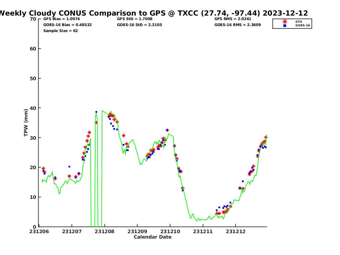
Task: Click the x-axis tick label 231207
Action: coord(72,231)
